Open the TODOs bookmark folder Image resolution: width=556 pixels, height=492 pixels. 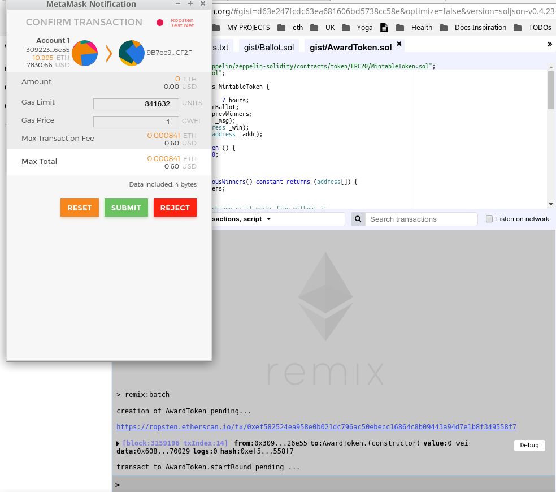point(533,28)
